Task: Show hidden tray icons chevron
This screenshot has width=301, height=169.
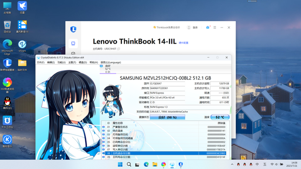Action: point(232,164)
